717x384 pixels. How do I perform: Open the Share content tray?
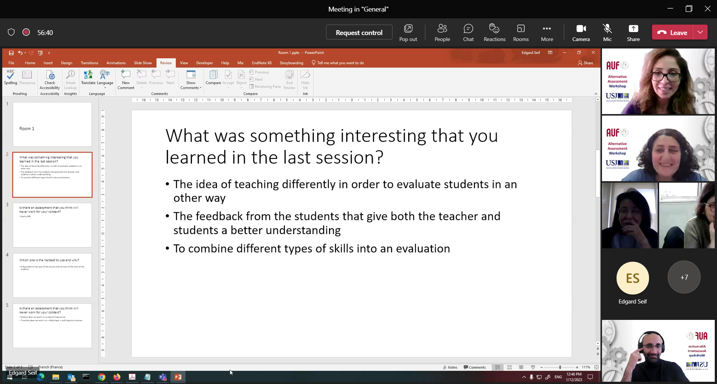tap(633, 32)
